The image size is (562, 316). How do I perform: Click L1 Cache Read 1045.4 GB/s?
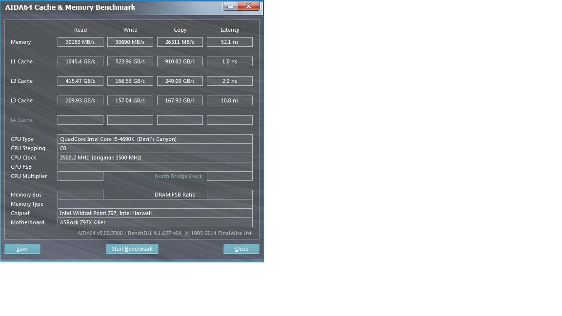coord(80,61)
